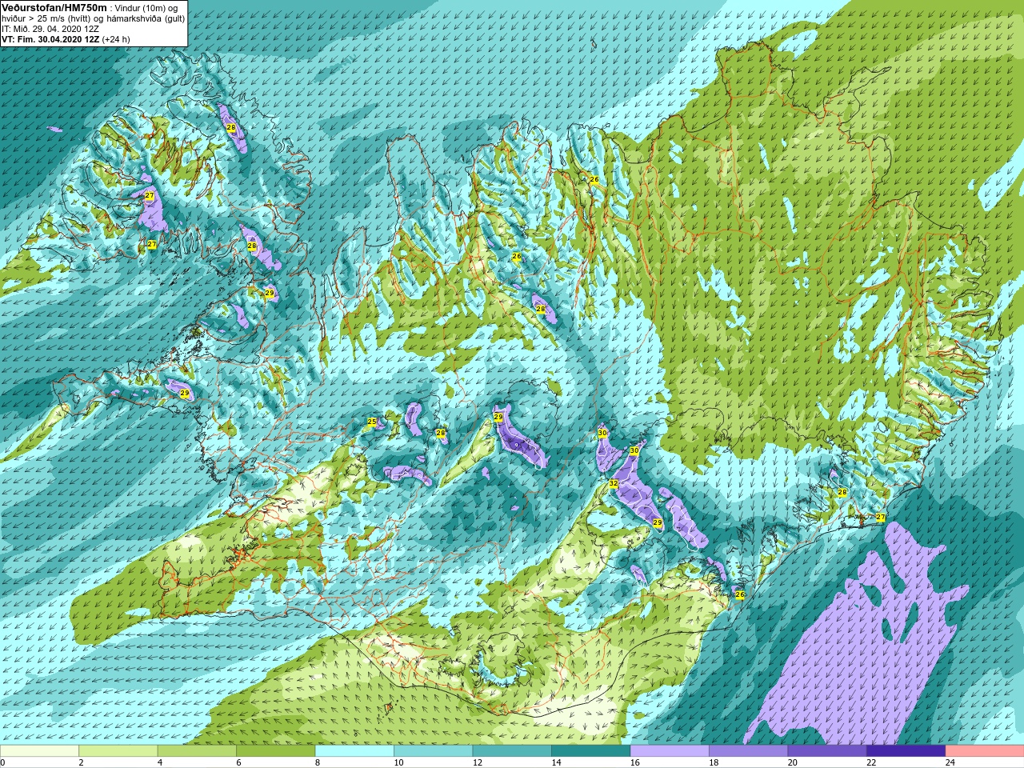Click the title text 'Veðurstofan/HM750m'
This screenshot has height=768, width=1024.
coord(54,7)
